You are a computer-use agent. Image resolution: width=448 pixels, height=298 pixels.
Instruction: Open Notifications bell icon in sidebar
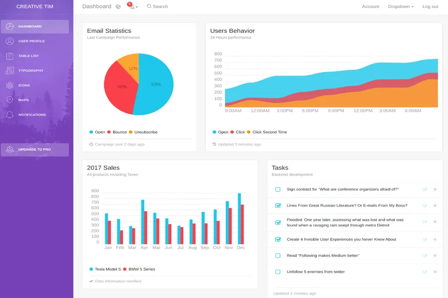pos(10,115)
